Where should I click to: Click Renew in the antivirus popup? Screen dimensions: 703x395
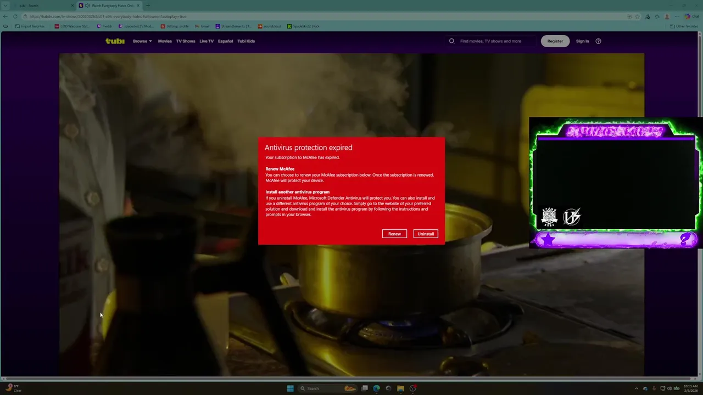394,234
